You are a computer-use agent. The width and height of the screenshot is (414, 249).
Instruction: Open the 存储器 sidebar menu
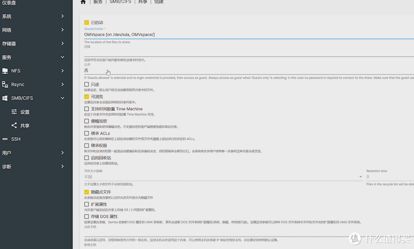(36, 44)
